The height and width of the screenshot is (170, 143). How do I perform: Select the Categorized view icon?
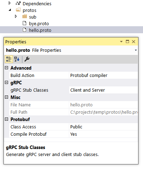[x=9, y=59]
